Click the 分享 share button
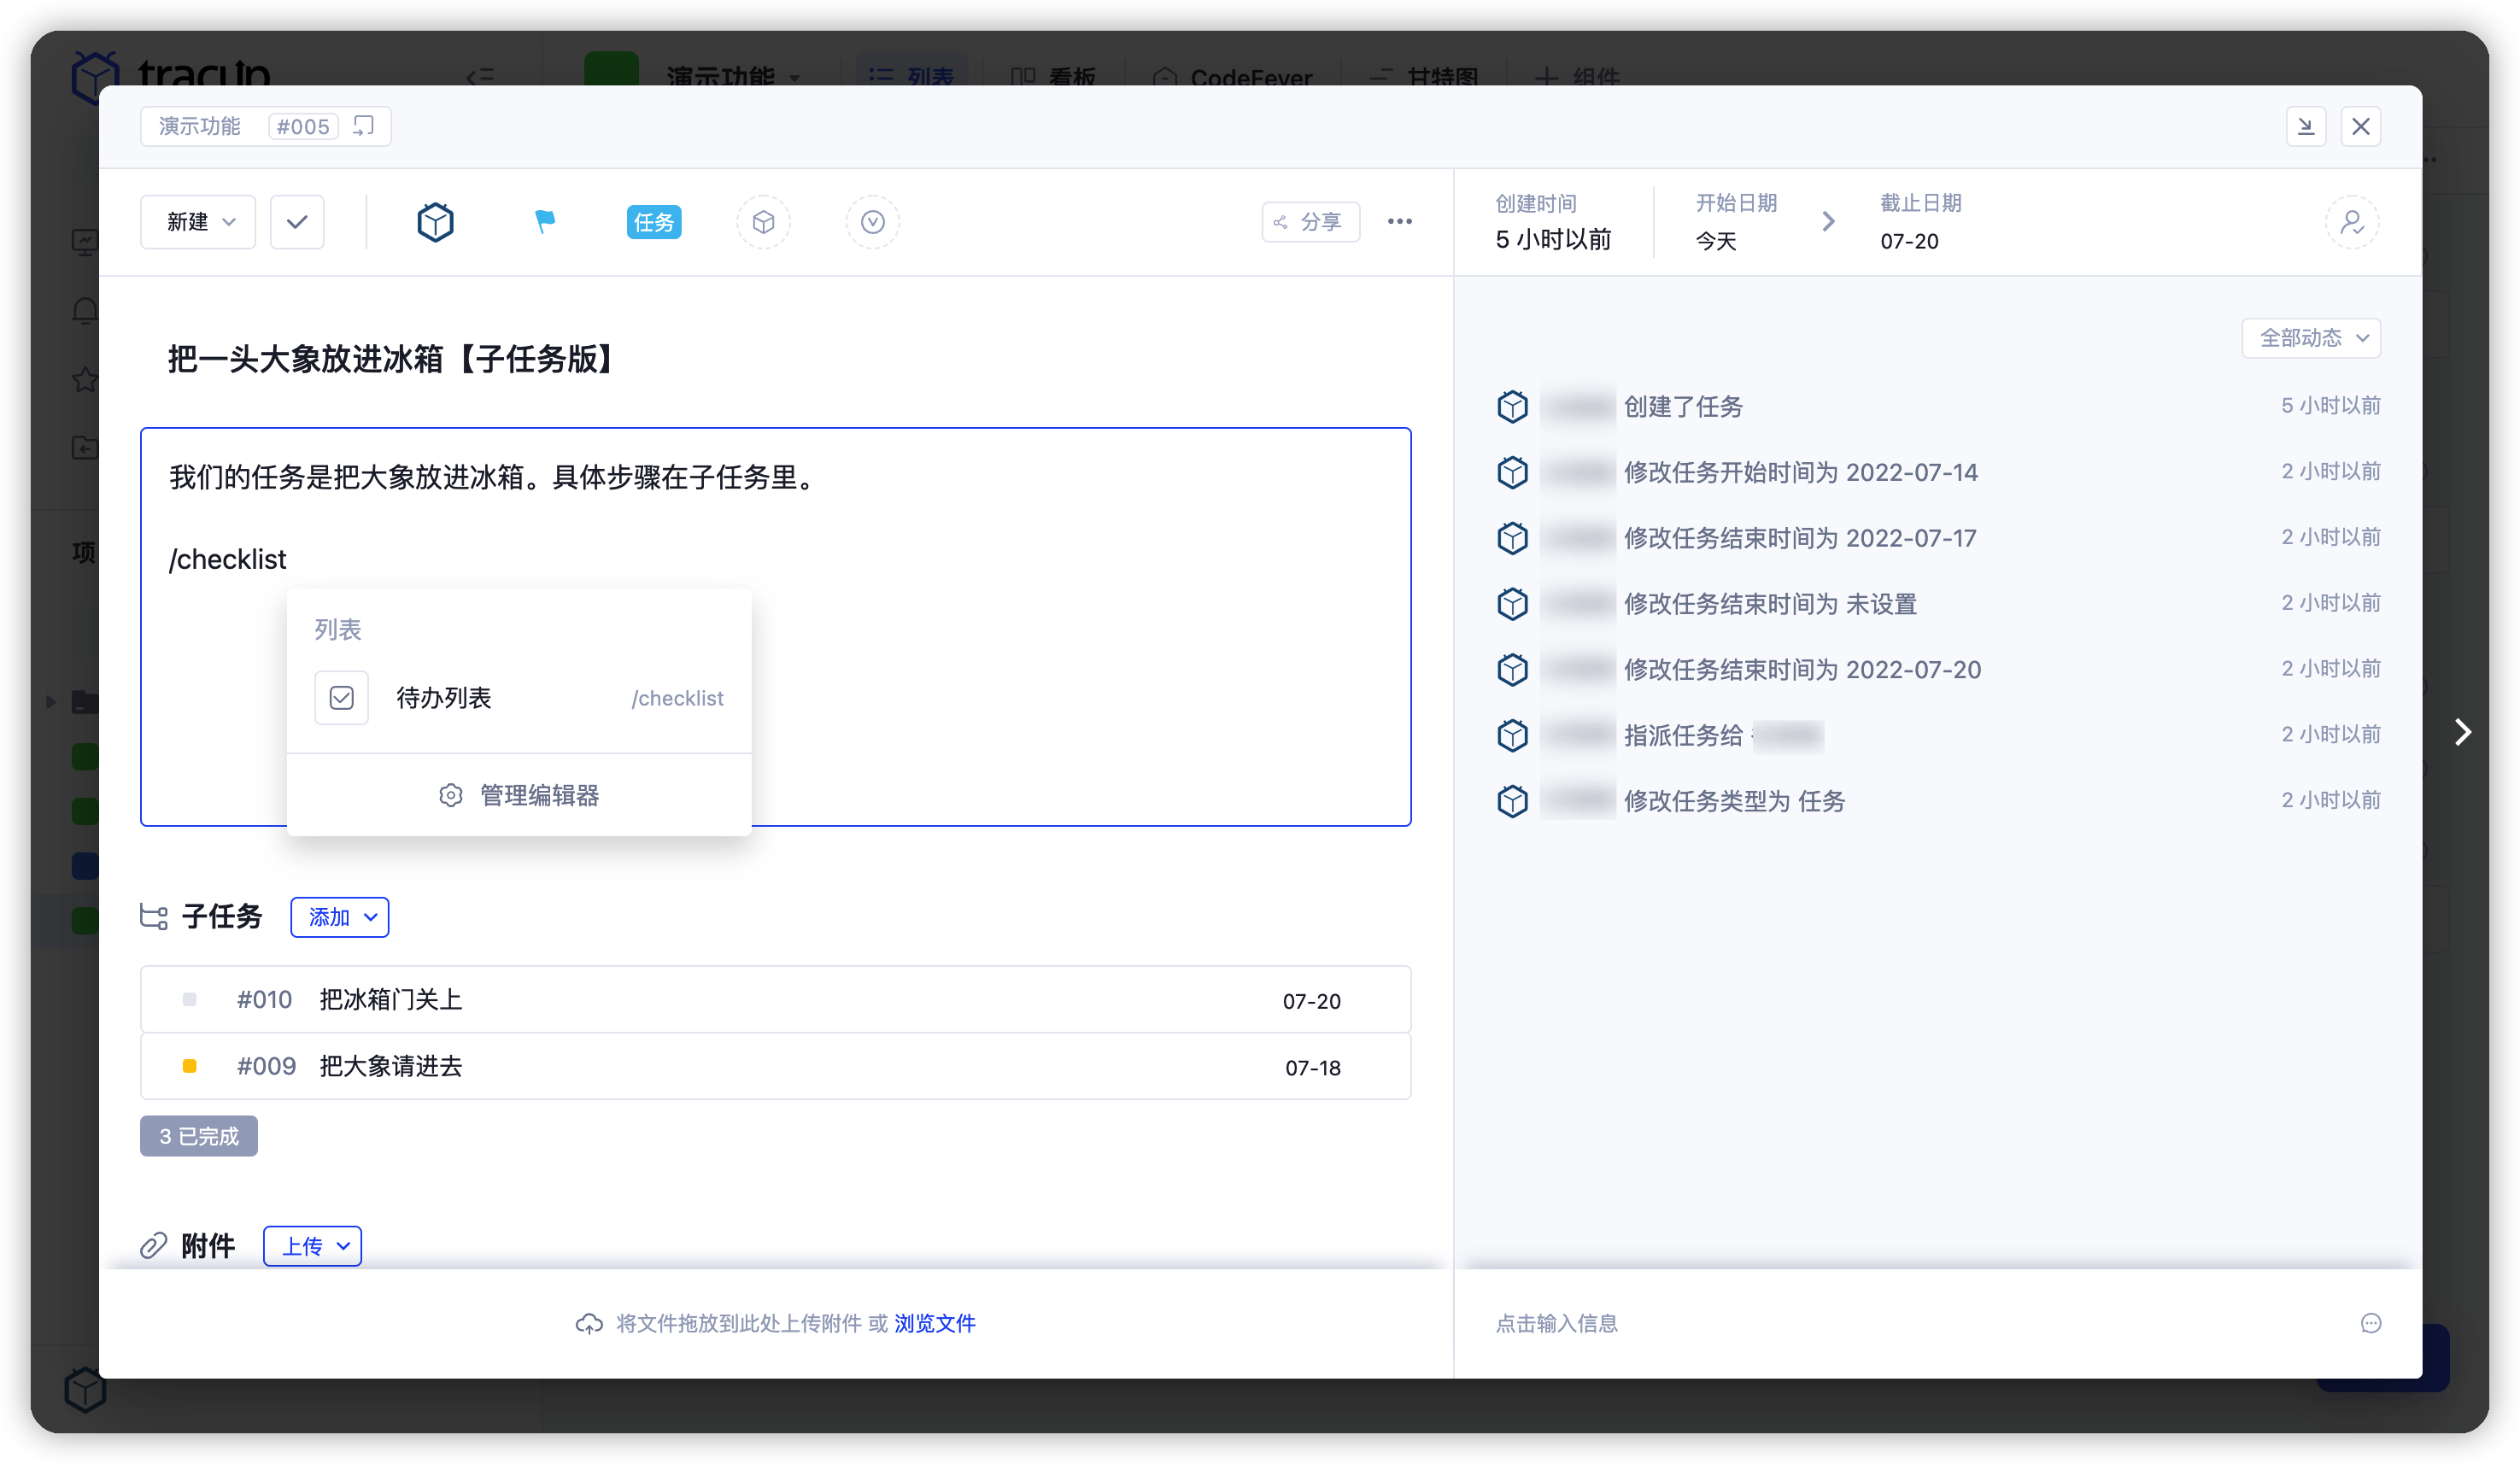Viewport: 2520px width, 1464px height. pos(1310,221)
